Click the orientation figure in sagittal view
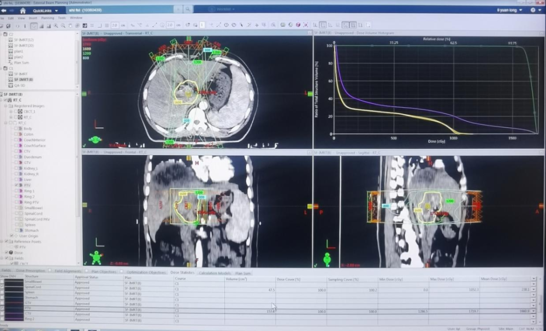546x331 pixels. click(x=327, y=259)
